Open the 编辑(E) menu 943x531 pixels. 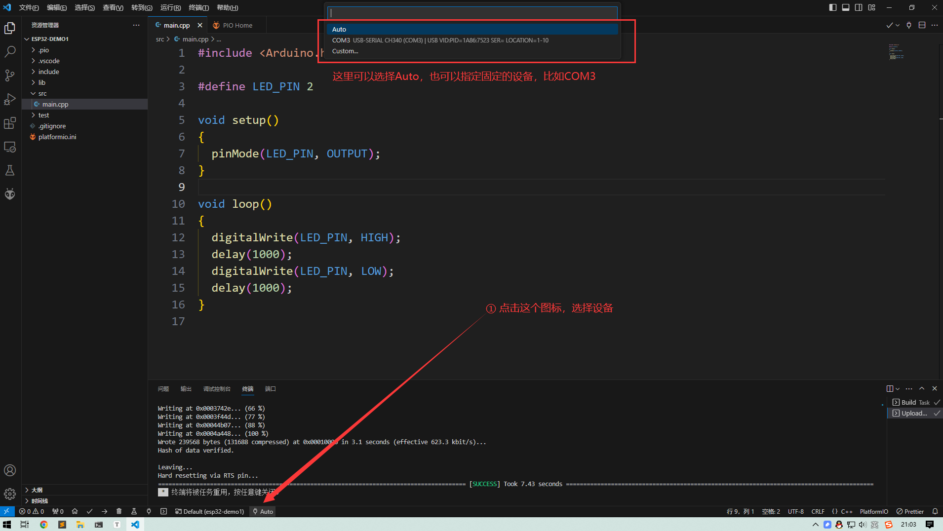[x=57, y=7]
